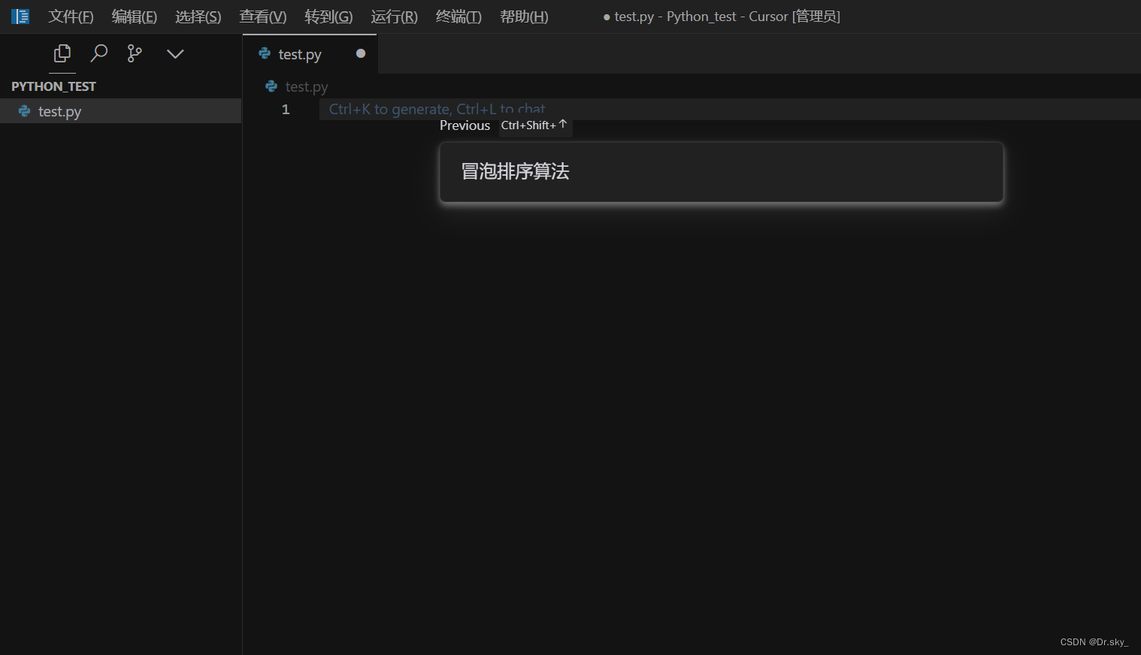Open the 文件(F) menu

point(71,17)
